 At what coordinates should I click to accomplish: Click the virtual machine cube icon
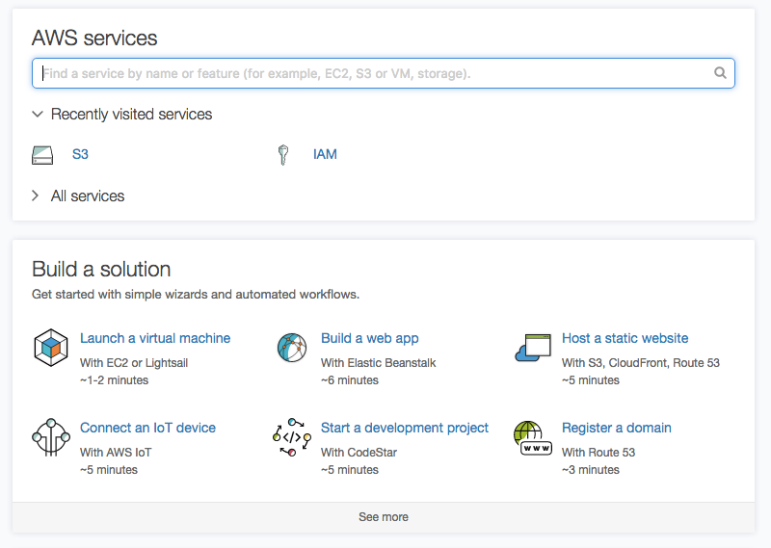point(51,348)
